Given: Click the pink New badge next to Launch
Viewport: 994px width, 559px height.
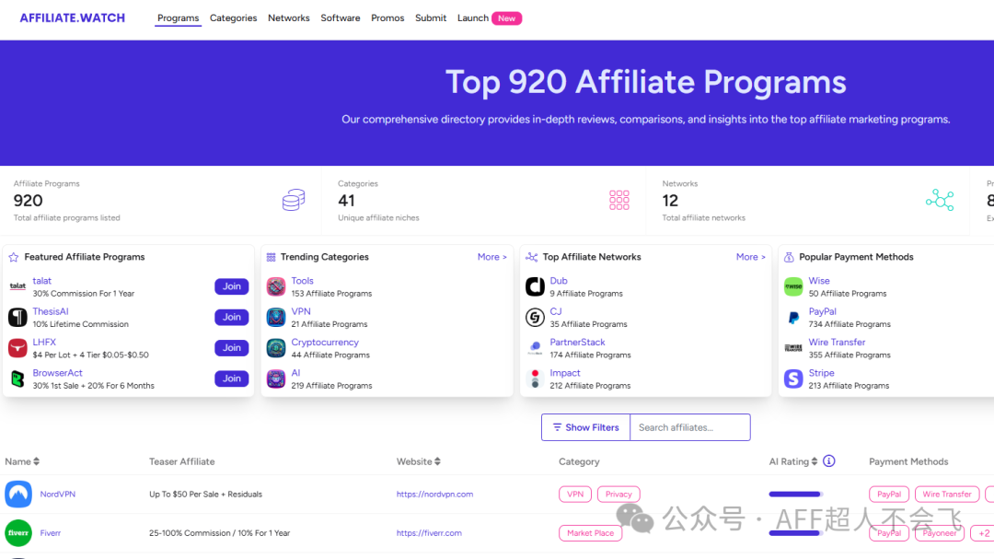Looking at the screenshot, I should (506, 18).
